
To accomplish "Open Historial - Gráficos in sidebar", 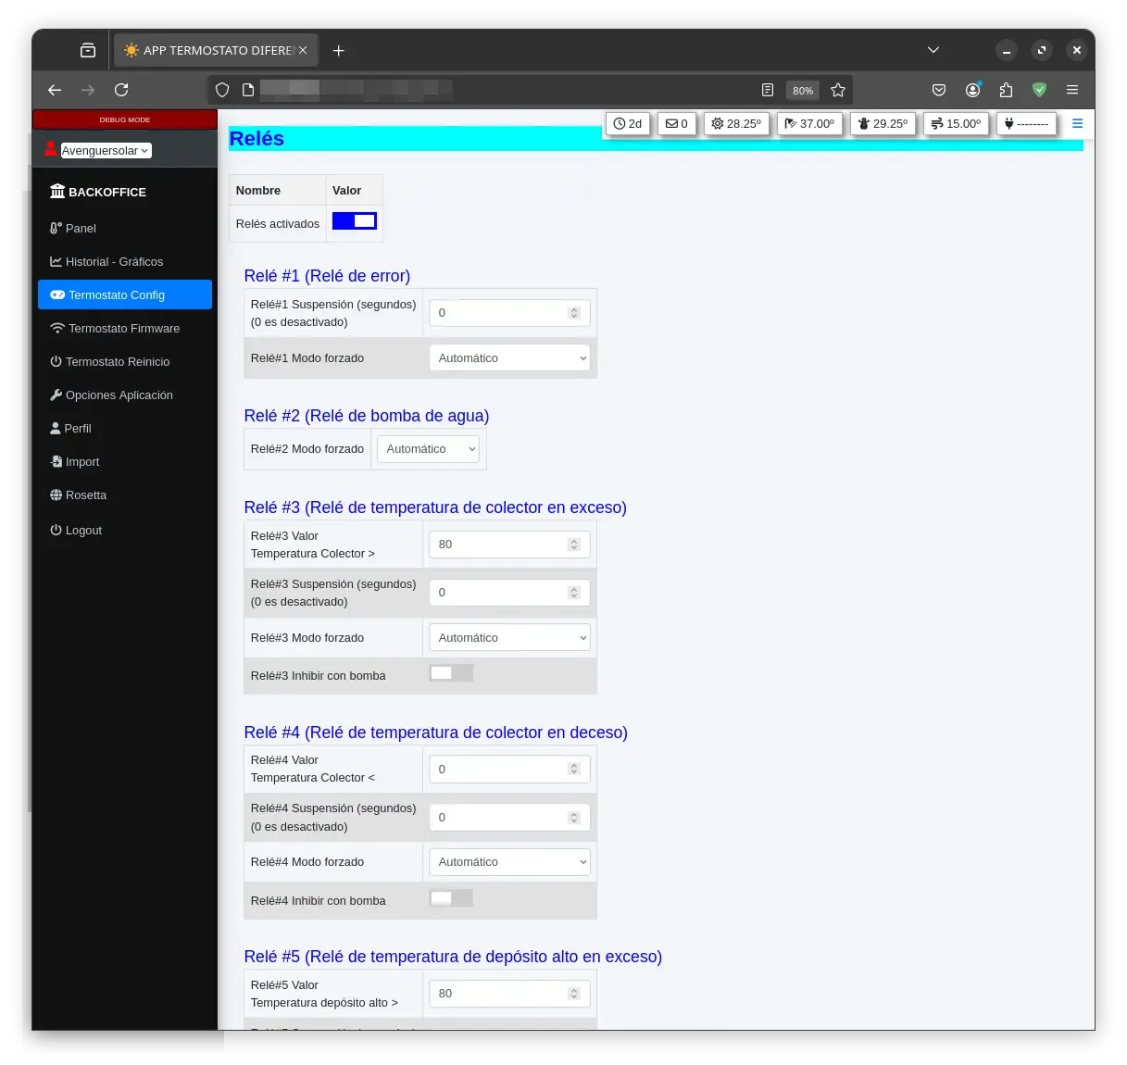I will tap(114, 262).
